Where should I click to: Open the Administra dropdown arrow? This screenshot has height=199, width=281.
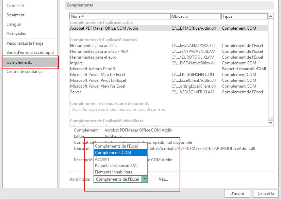[145, 179]
